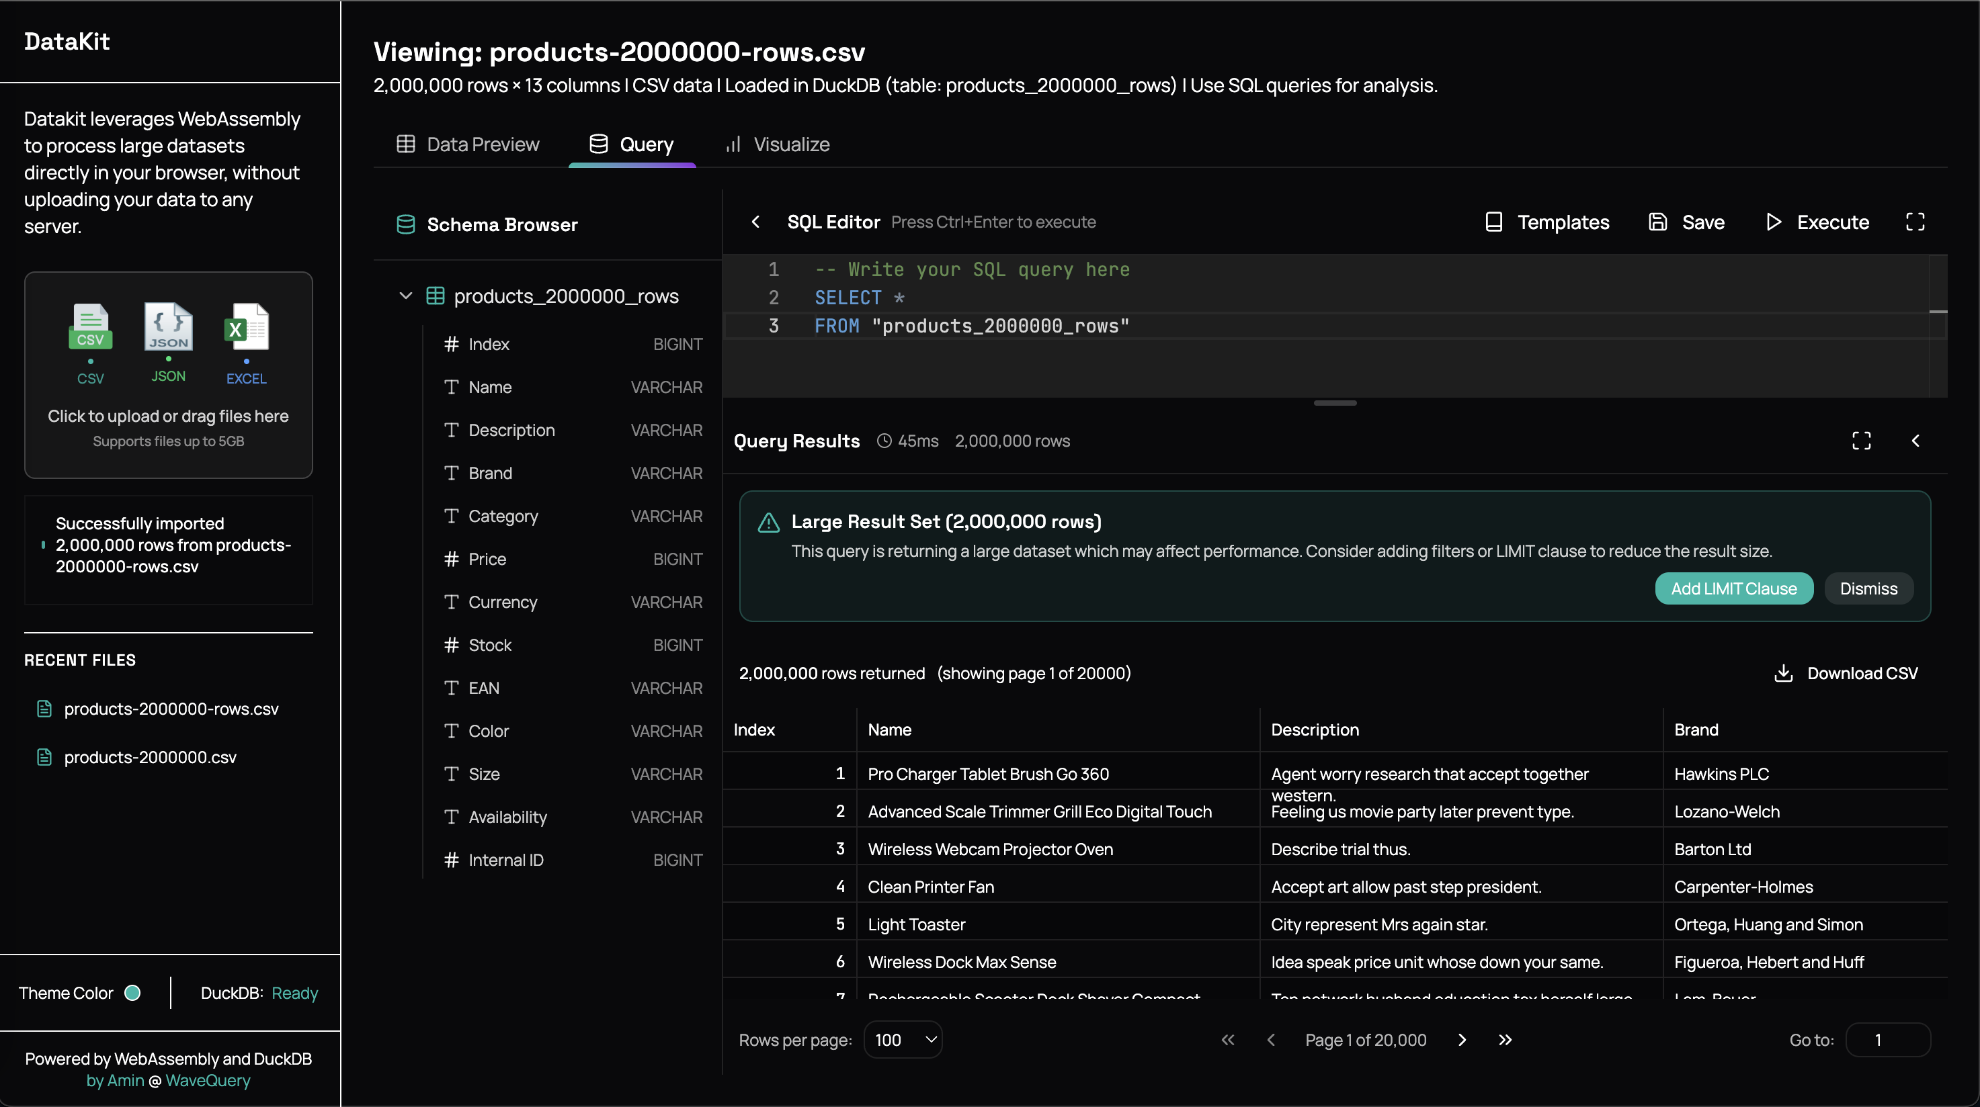Click the DuckDB 'Ready' status text
1980x1107 pixels.
tap(294, 993)
